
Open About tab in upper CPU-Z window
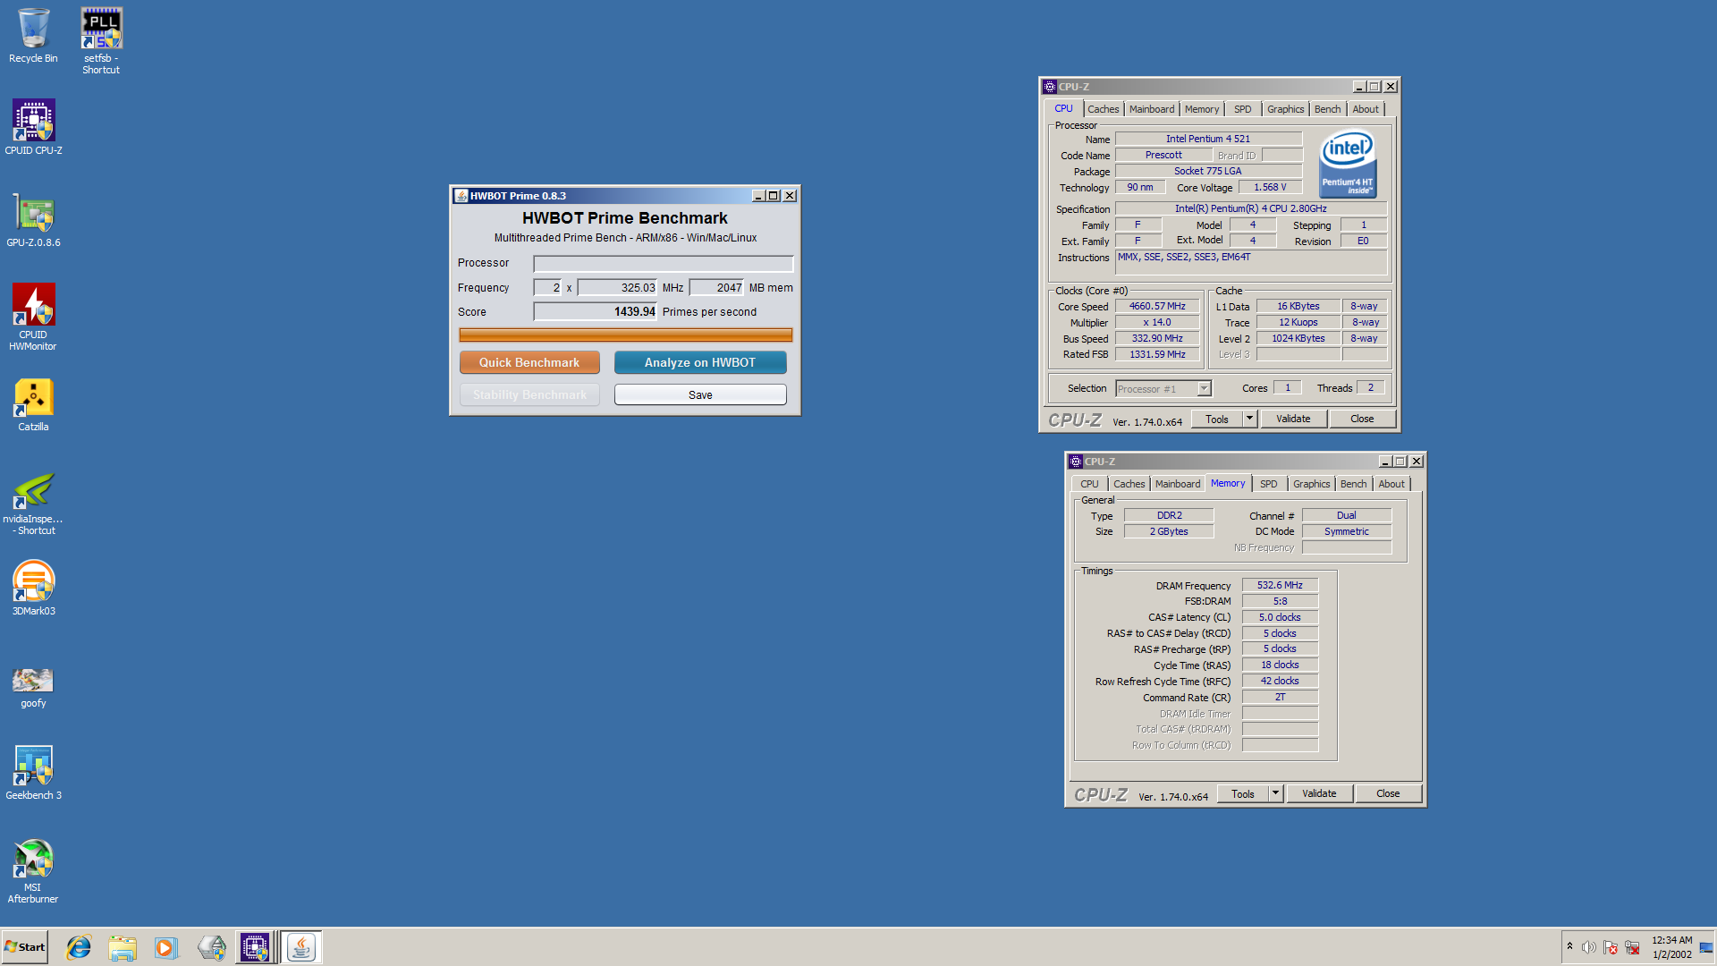point(1365,109)
